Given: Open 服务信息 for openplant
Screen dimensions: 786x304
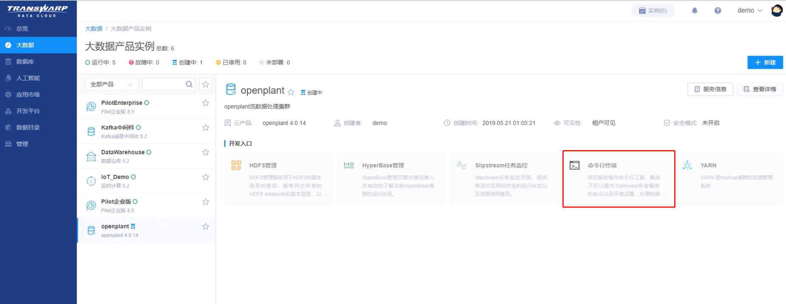Looking at the screenshot, I should tap(710, 89).
